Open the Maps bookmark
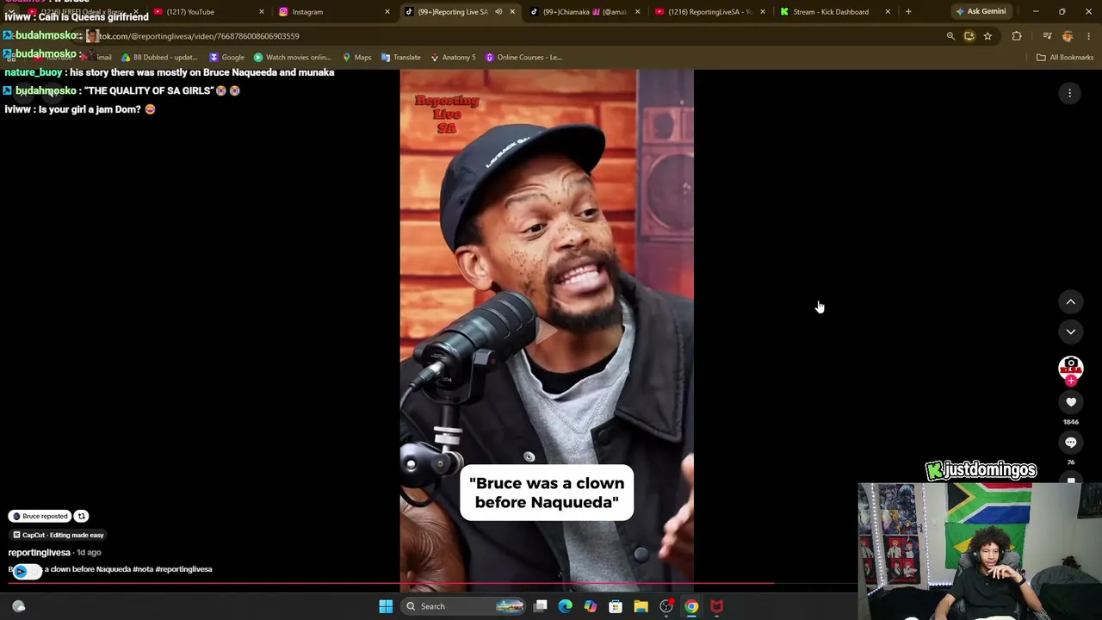The image size is (1102, 620). [357, 57]
